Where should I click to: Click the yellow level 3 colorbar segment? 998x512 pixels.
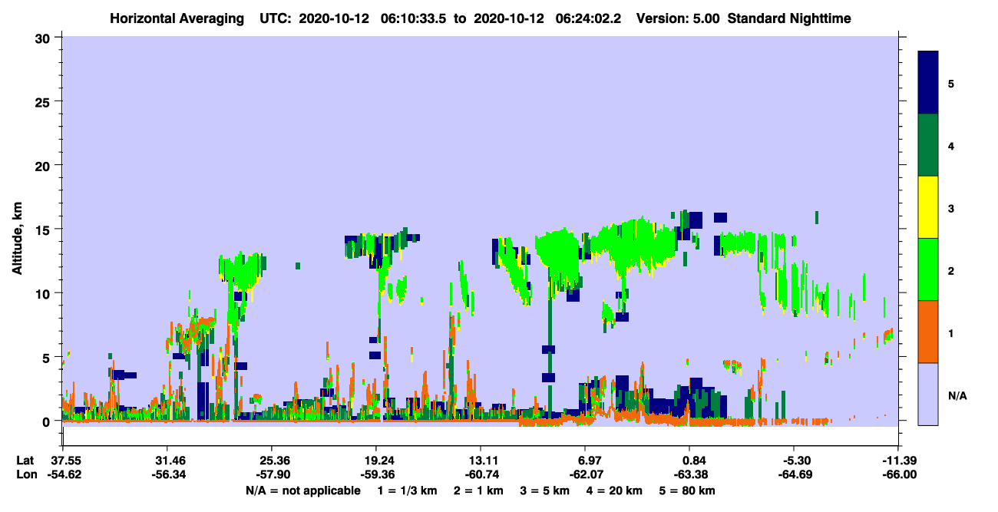pos(928,207)
